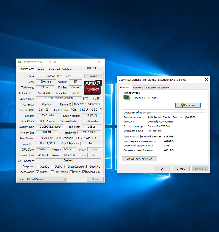
Task: Select the Graphics Card tab
Action: coord(26,69)
